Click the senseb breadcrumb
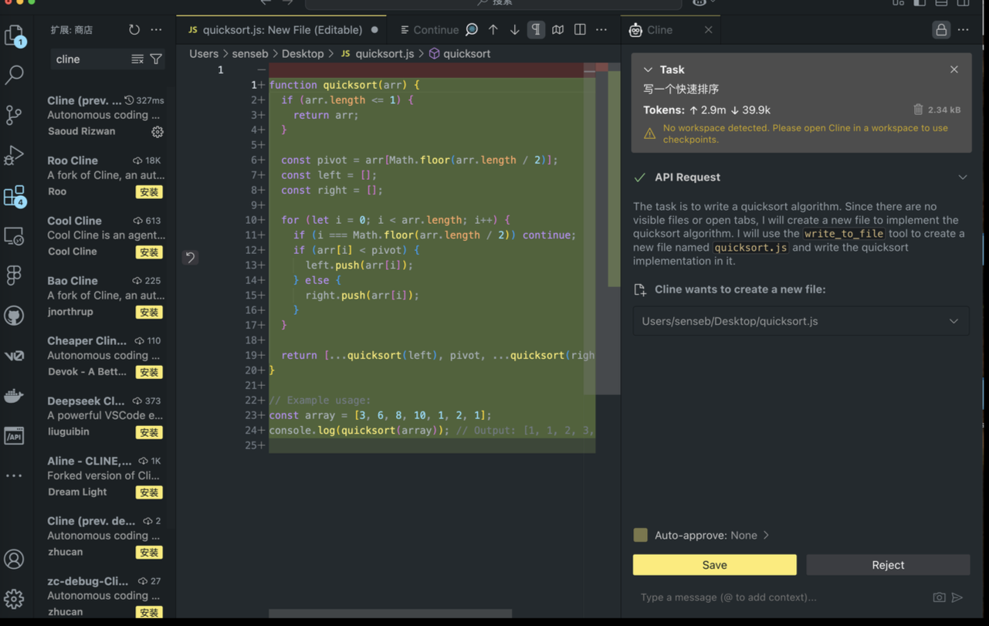This screenshot has height=626, width=989. coord(250,54)
